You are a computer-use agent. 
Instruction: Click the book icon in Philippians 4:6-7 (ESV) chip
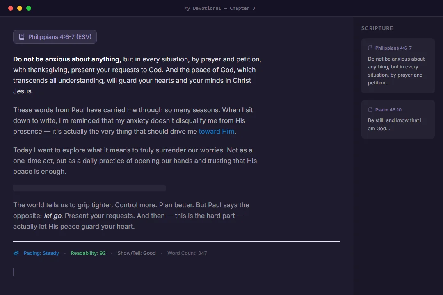[21, 37]
